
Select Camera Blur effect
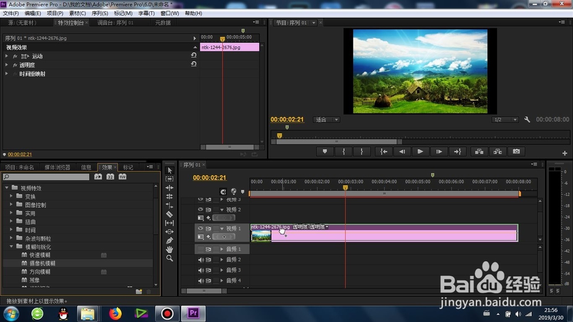coord(42,263)
